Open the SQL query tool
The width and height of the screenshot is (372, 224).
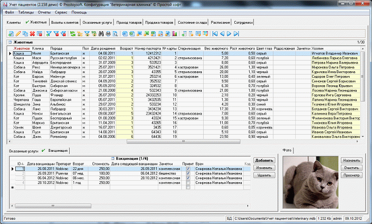94,34
